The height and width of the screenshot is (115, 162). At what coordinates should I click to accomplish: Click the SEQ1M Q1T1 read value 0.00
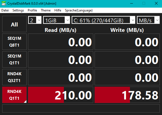click(x=61, y=59)
